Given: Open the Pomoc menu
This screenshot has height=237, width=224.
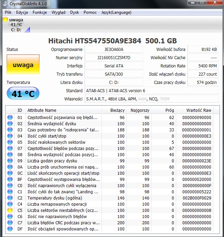Looking at the screenshot, I should coord(90,12).
